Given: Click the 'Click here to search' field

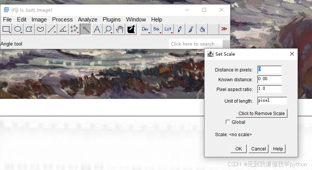Looking at the screenshot, I should [x=195, y=44].
